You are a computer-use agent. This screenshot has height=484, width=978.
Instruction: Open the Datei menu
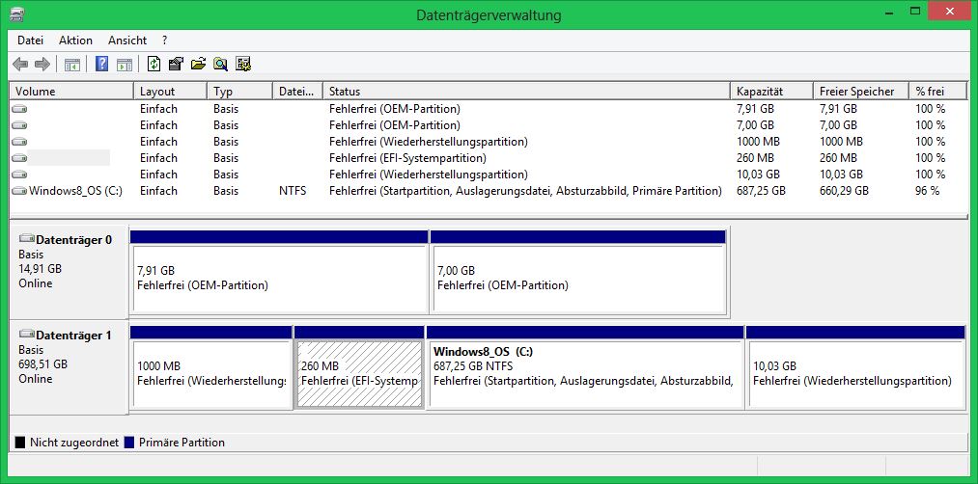coord(31,40)
